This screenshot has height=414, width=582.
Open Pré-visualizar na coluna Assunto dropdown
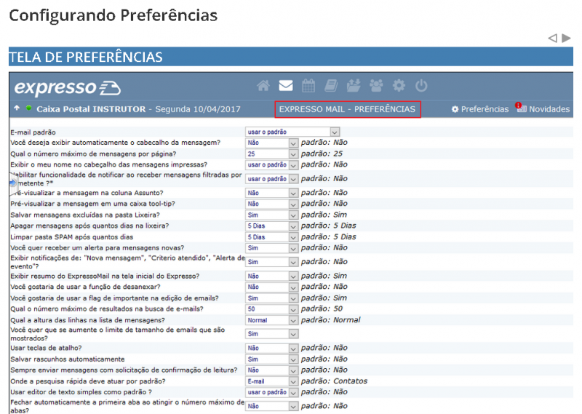pos(271,193)
